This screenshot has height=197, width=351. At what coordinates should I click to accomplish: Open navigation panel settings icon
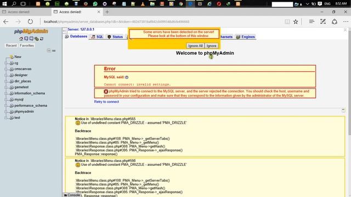click(37, 39)
